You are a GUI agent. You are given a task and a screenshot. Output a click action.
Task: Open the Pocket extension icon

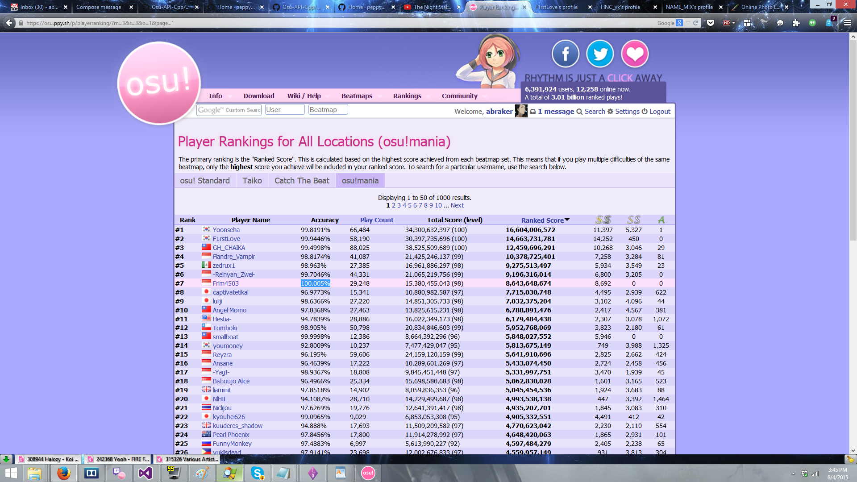[x=711, y=23]
